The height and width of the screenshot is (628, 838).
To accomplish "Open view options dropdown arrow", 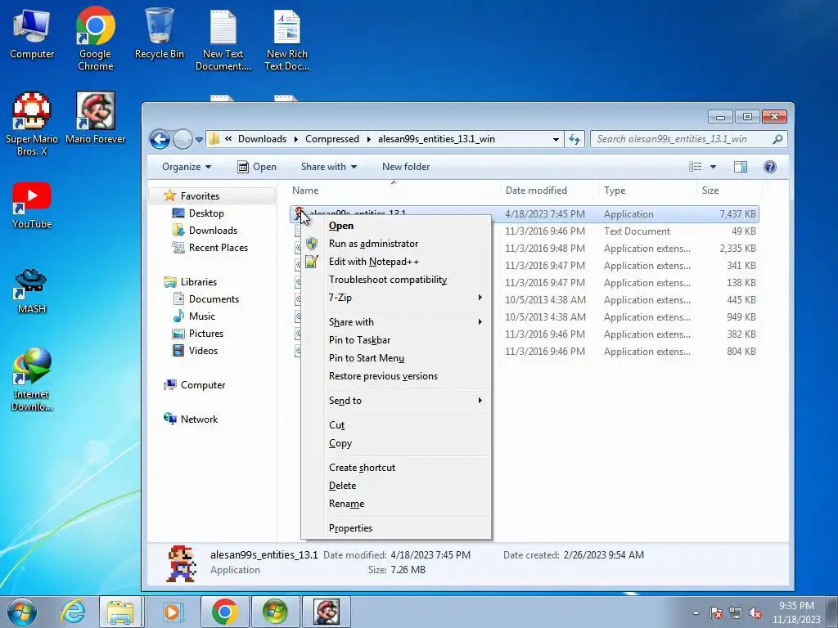I will [713, 167].
